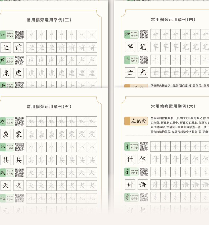The width and height of the screenshot is (209, 225).
Task: Select the green 八字底 radical label
Action: click(7, 147)
